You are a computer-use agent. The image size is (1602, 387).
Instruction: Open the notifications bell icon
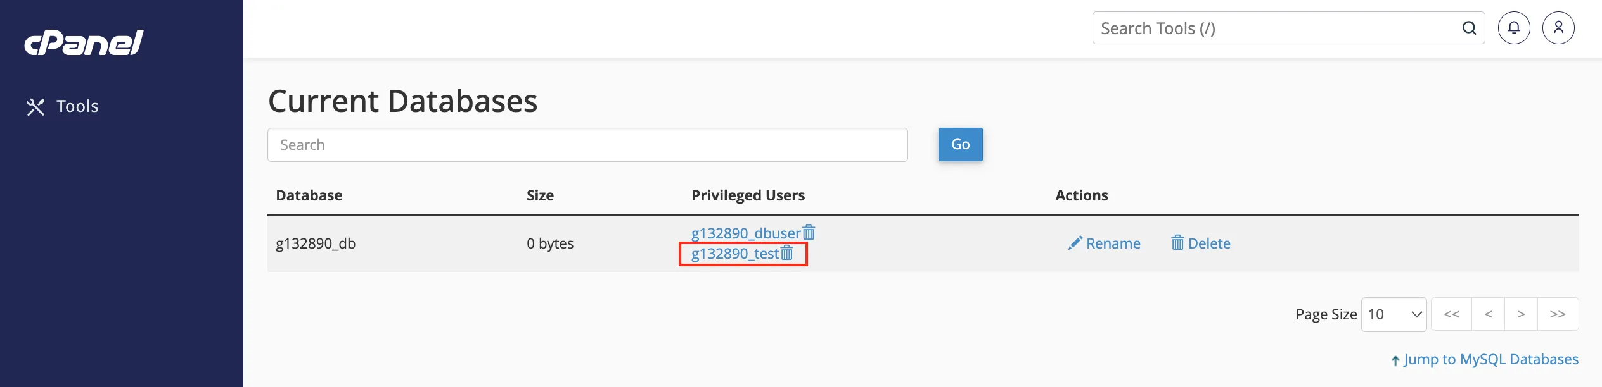[1514, 28]
